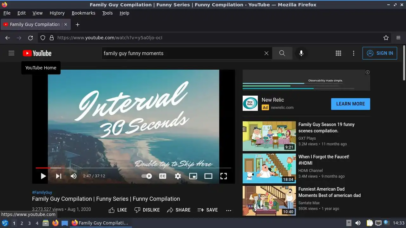Open the taskbar start menu icon
The width and height of the screenshot is (406, 228).
[x=5, y=223]
